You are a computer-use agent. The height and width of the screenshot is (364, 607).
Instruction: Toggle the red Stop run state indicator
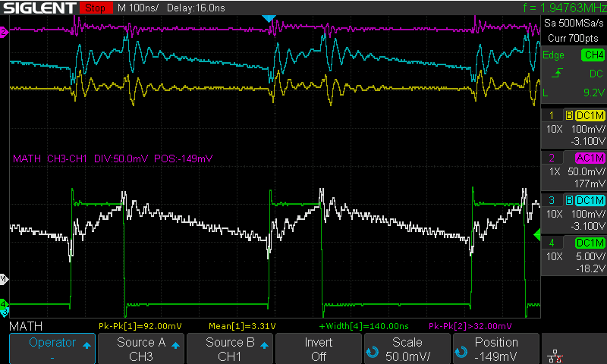pos(96,8)
